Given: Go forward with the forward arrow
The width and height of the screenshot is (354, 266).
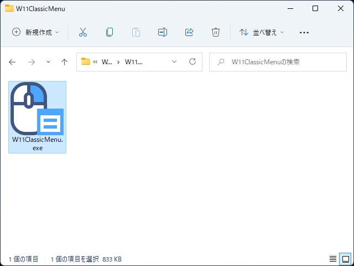Looking at the screenshot, I should 32,62.
